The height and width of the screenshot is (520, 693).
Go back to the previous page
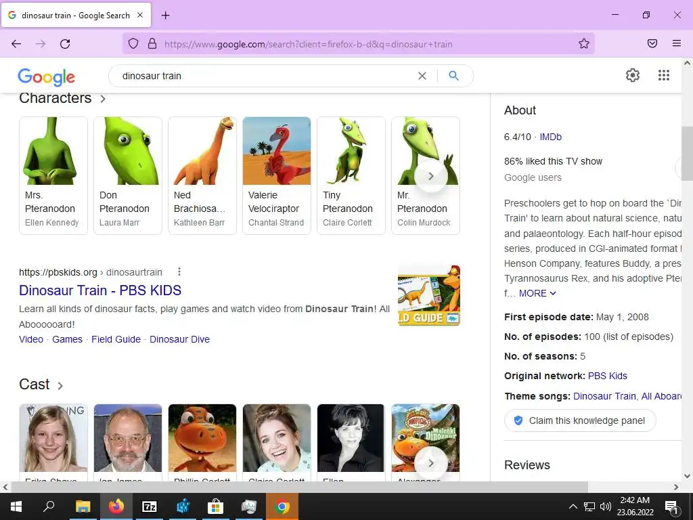click(x=16, y=44)
